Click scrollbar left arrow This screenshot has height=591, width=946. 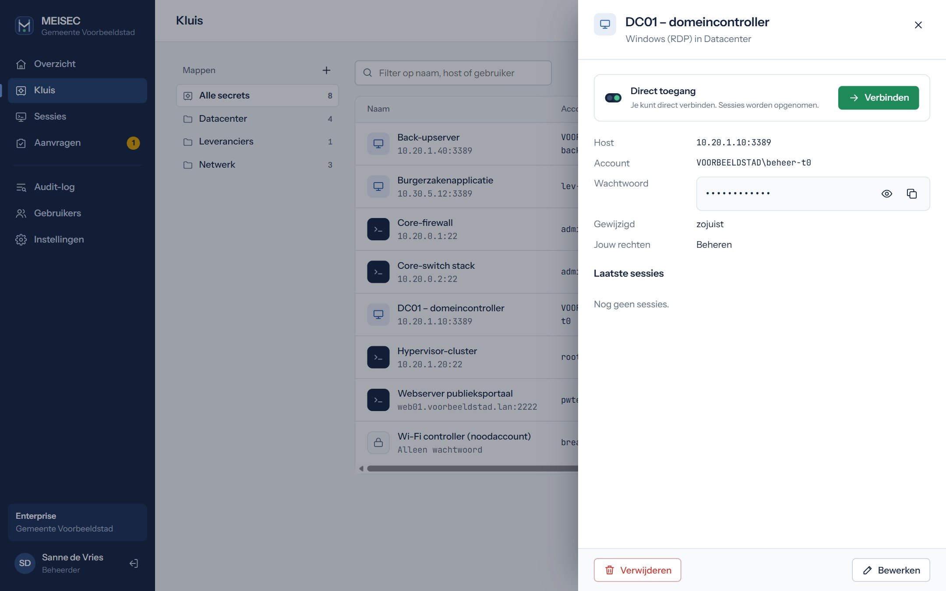361,468
